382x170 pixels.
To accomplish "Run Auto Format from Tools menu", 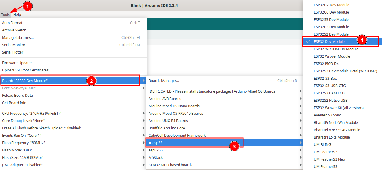I will (x=73, y=23).
